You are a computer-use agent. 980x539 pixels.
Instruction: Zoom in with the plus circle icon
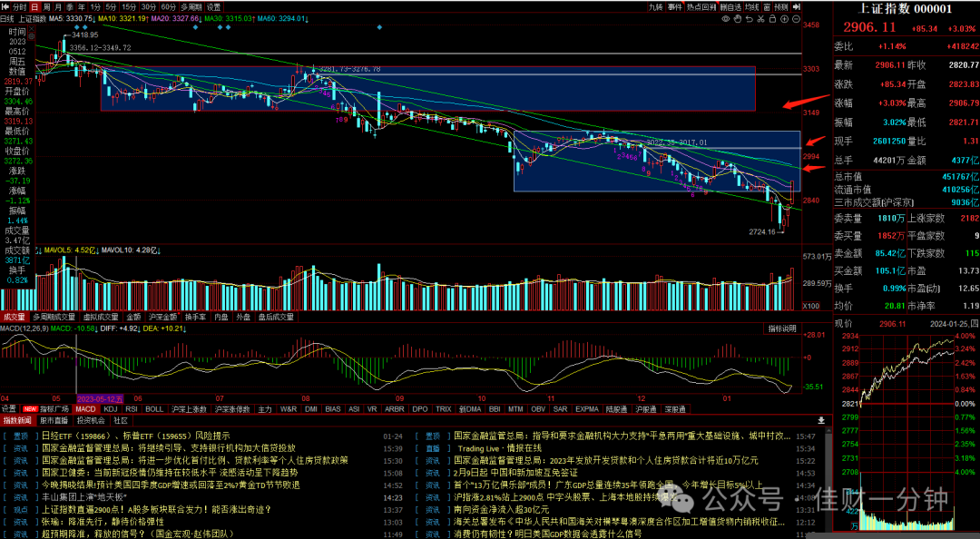(784, 19)
